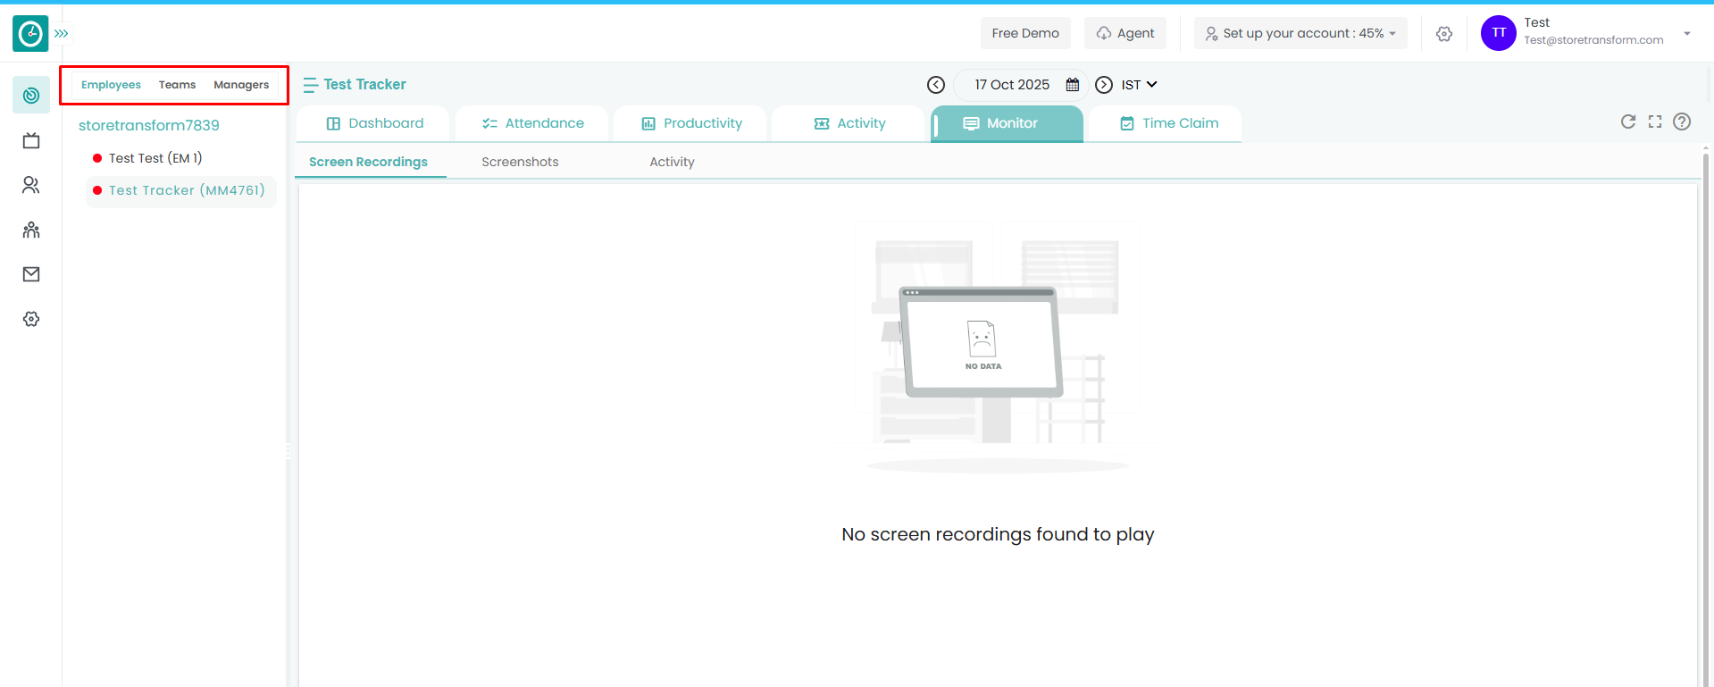The image size is (1714, 687).
Task: Go to next date arrow
Action: [x=1104, y=85]
